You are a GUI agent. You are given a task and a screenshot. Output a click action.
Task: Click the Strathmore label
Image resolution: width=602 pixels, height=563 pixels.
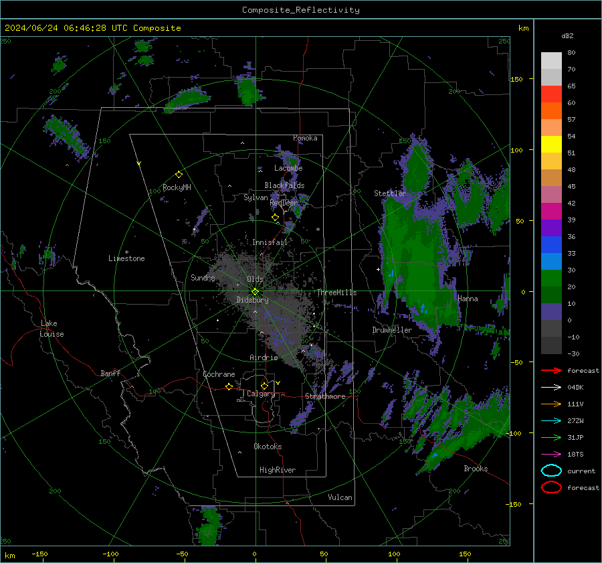[325, 396]
